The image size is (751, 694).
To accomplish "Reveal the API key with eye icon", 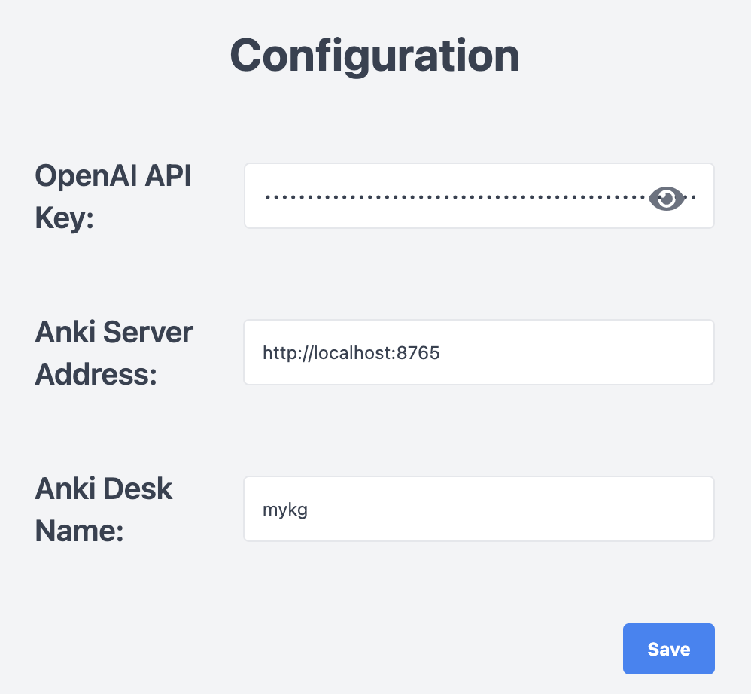I will pyautogui.click(x=666, y=199).
